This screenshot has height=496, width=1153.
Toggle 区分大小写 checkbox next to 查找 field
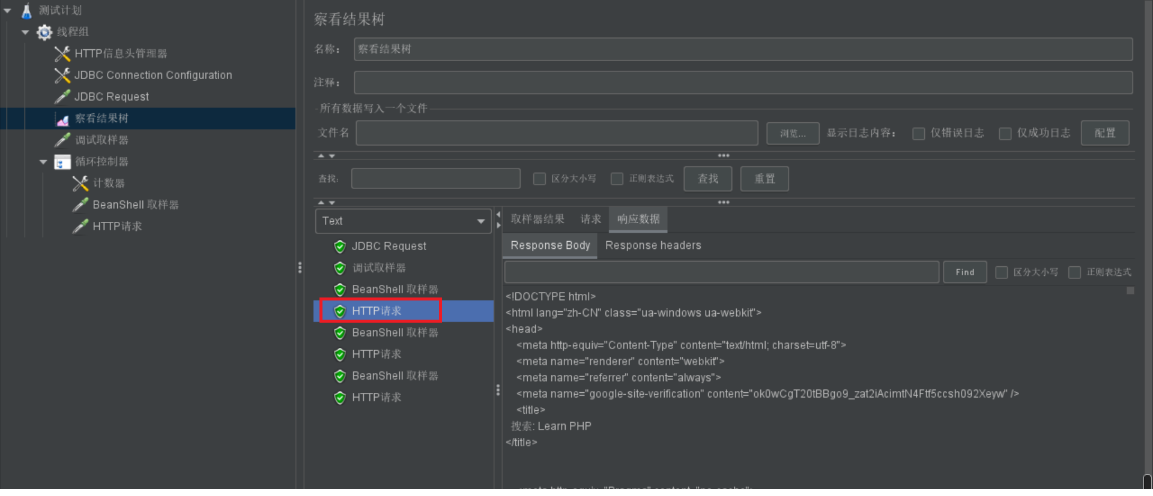[x=539, y=179]
